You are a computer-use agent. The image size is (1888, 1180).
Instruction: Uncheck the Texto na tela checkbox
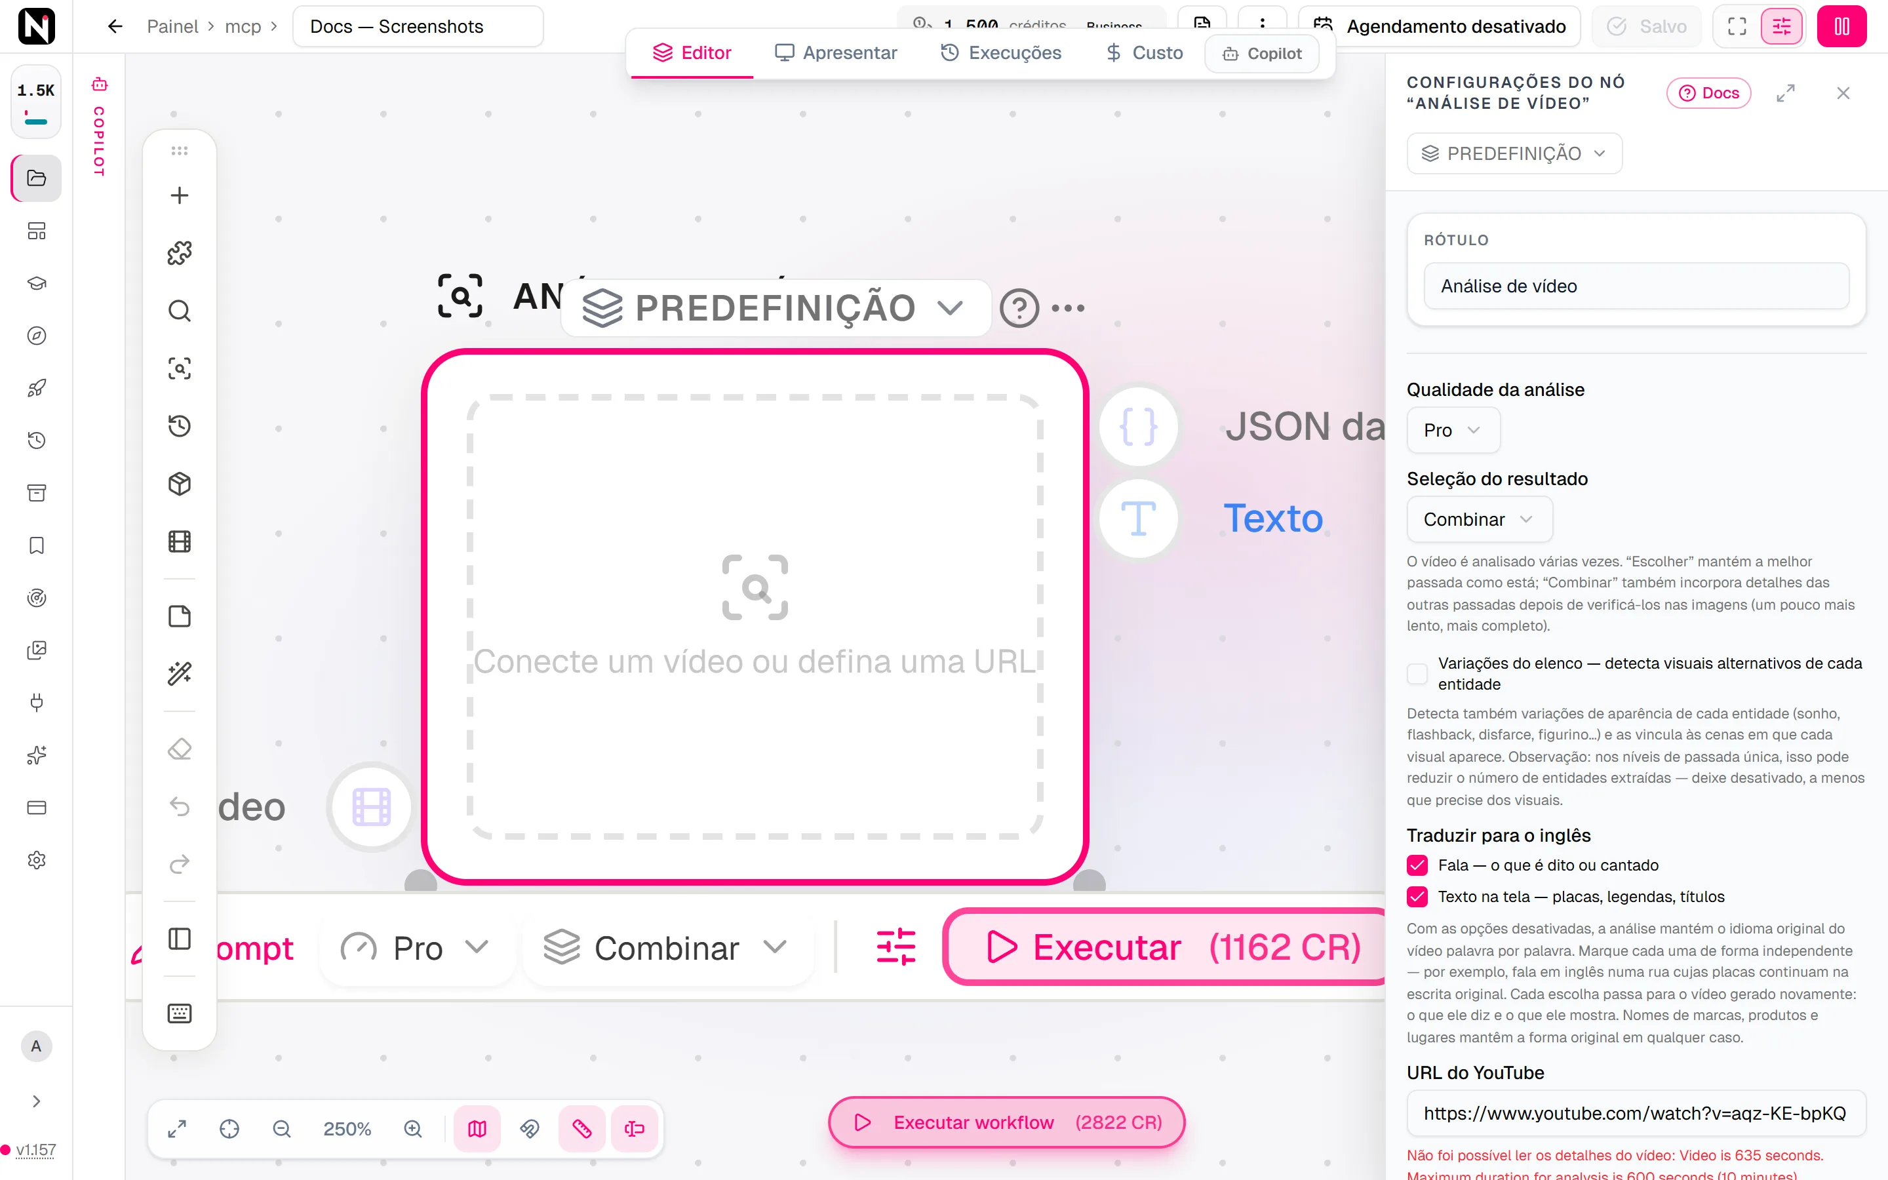(x=1417, y=897)
